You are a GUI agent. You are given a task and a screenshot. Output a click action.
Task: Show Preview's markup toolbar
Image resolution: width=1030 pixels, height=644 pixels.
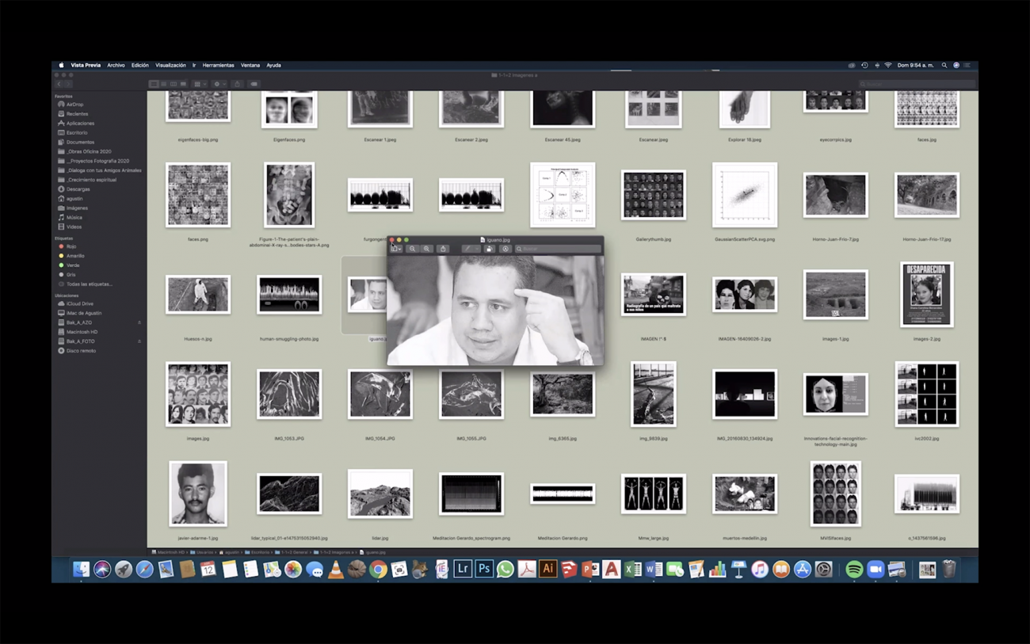point(505,249)
